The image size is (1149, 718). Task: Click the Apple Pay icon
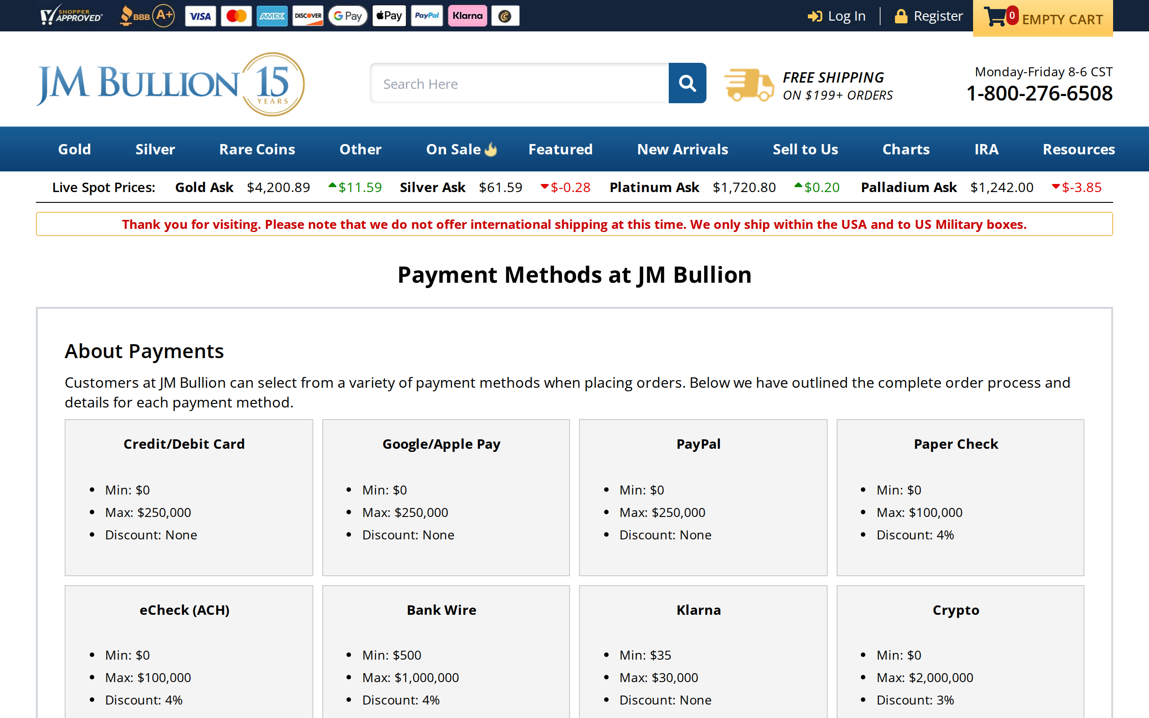(389, 16)
